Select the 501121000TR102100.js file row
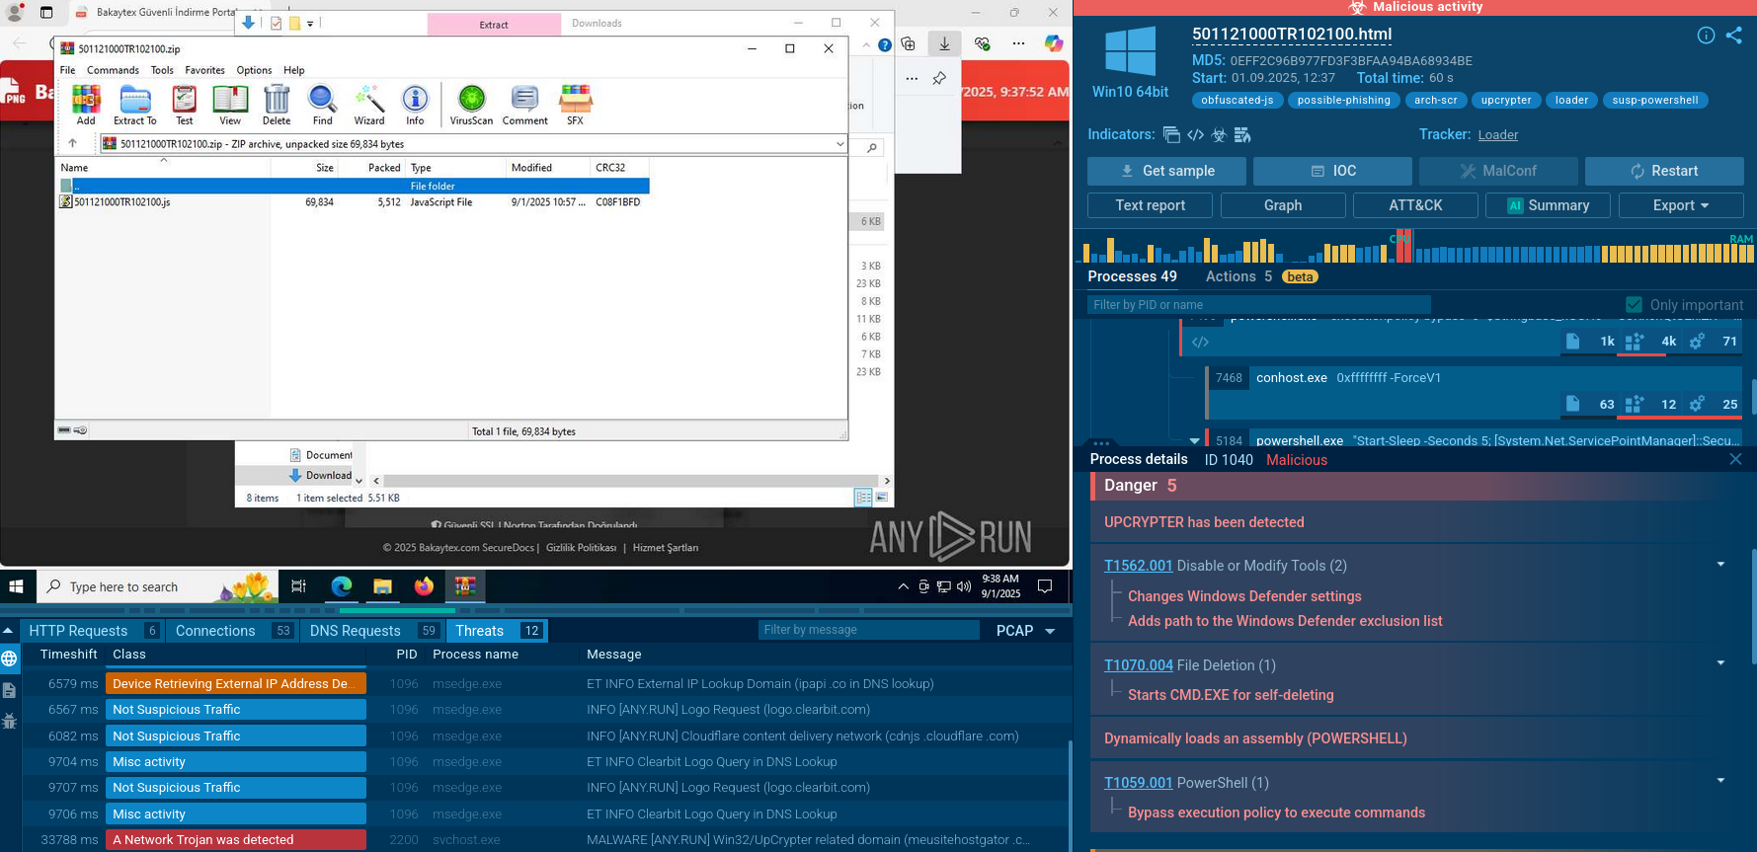This screenshot has width=1757, height=852. [x=353, y=202]
